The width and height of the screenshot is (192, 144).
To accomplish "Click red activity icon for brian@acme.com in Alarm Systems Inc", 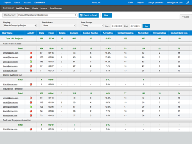I will 31,84.
